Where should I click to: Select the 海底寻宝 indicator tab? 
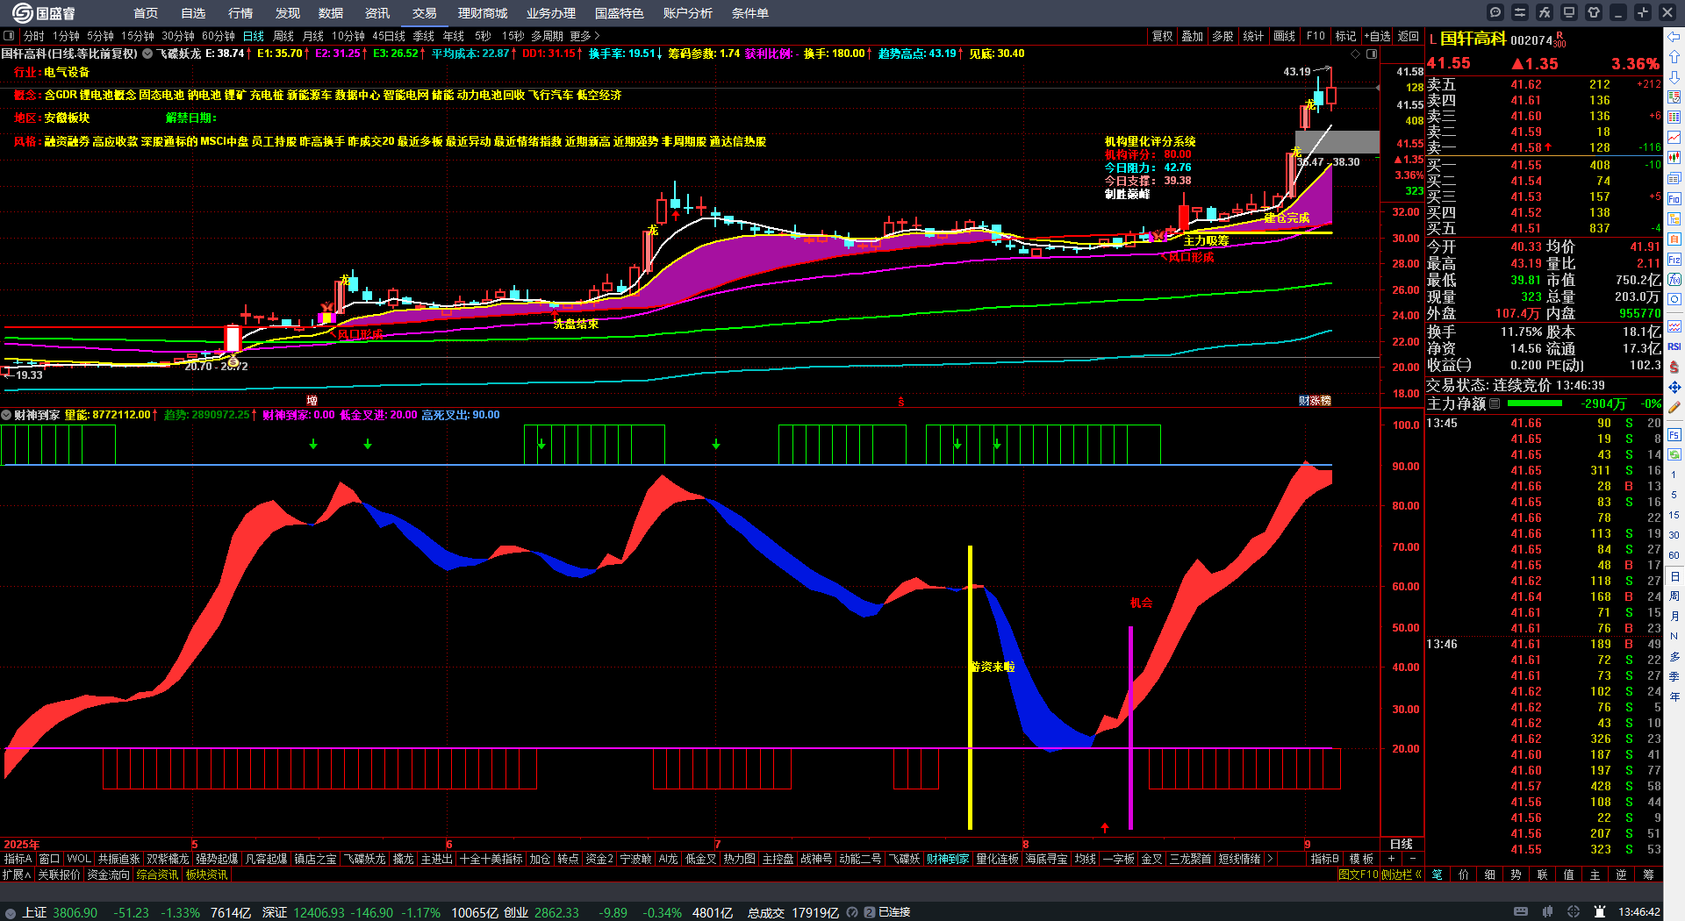[1046, 859]
